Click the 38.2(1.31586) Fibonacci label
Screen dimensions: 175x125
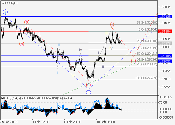pyautogui.click(x=146, y=22)
